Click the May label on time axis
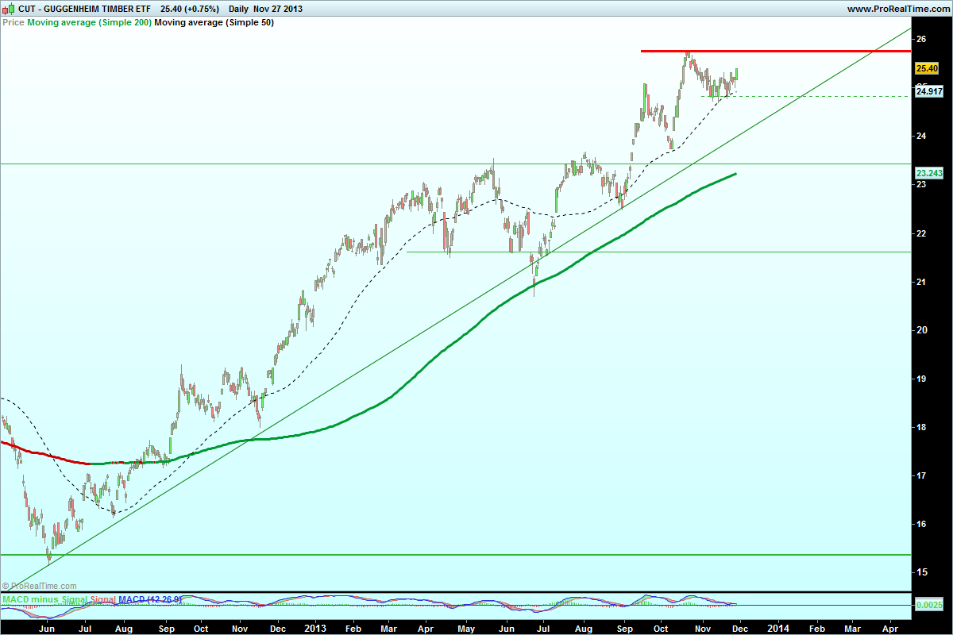 click(465, 627)
